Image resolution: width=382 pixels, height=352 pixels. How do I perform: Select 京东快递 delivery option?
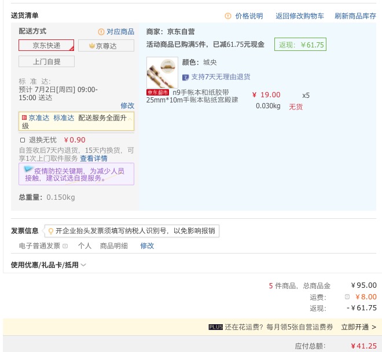pos(46,45)
